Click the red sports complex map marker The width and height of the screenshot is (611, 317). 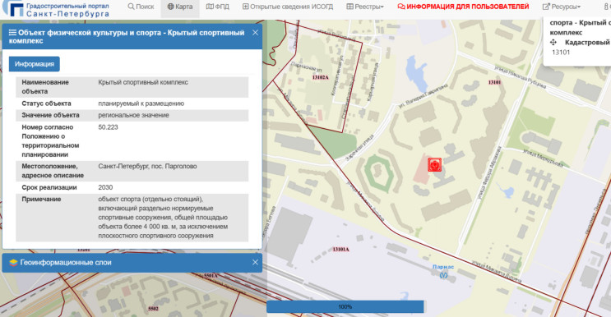[x=434, y=164]
